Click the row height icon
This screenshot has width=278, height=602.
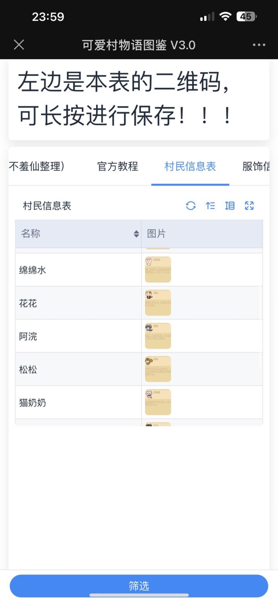click(x=230, y=206)
